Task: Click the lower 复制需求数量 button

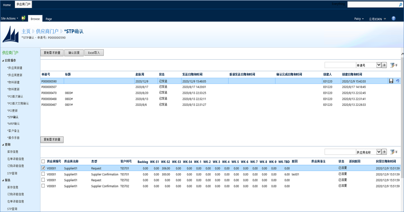Action: click(x=52, y=140)
